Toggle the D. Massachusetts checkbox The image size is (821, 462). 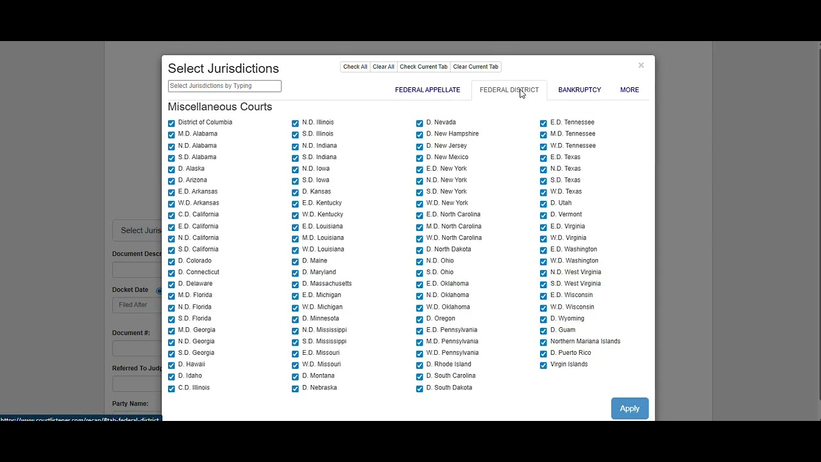(295, 284)
